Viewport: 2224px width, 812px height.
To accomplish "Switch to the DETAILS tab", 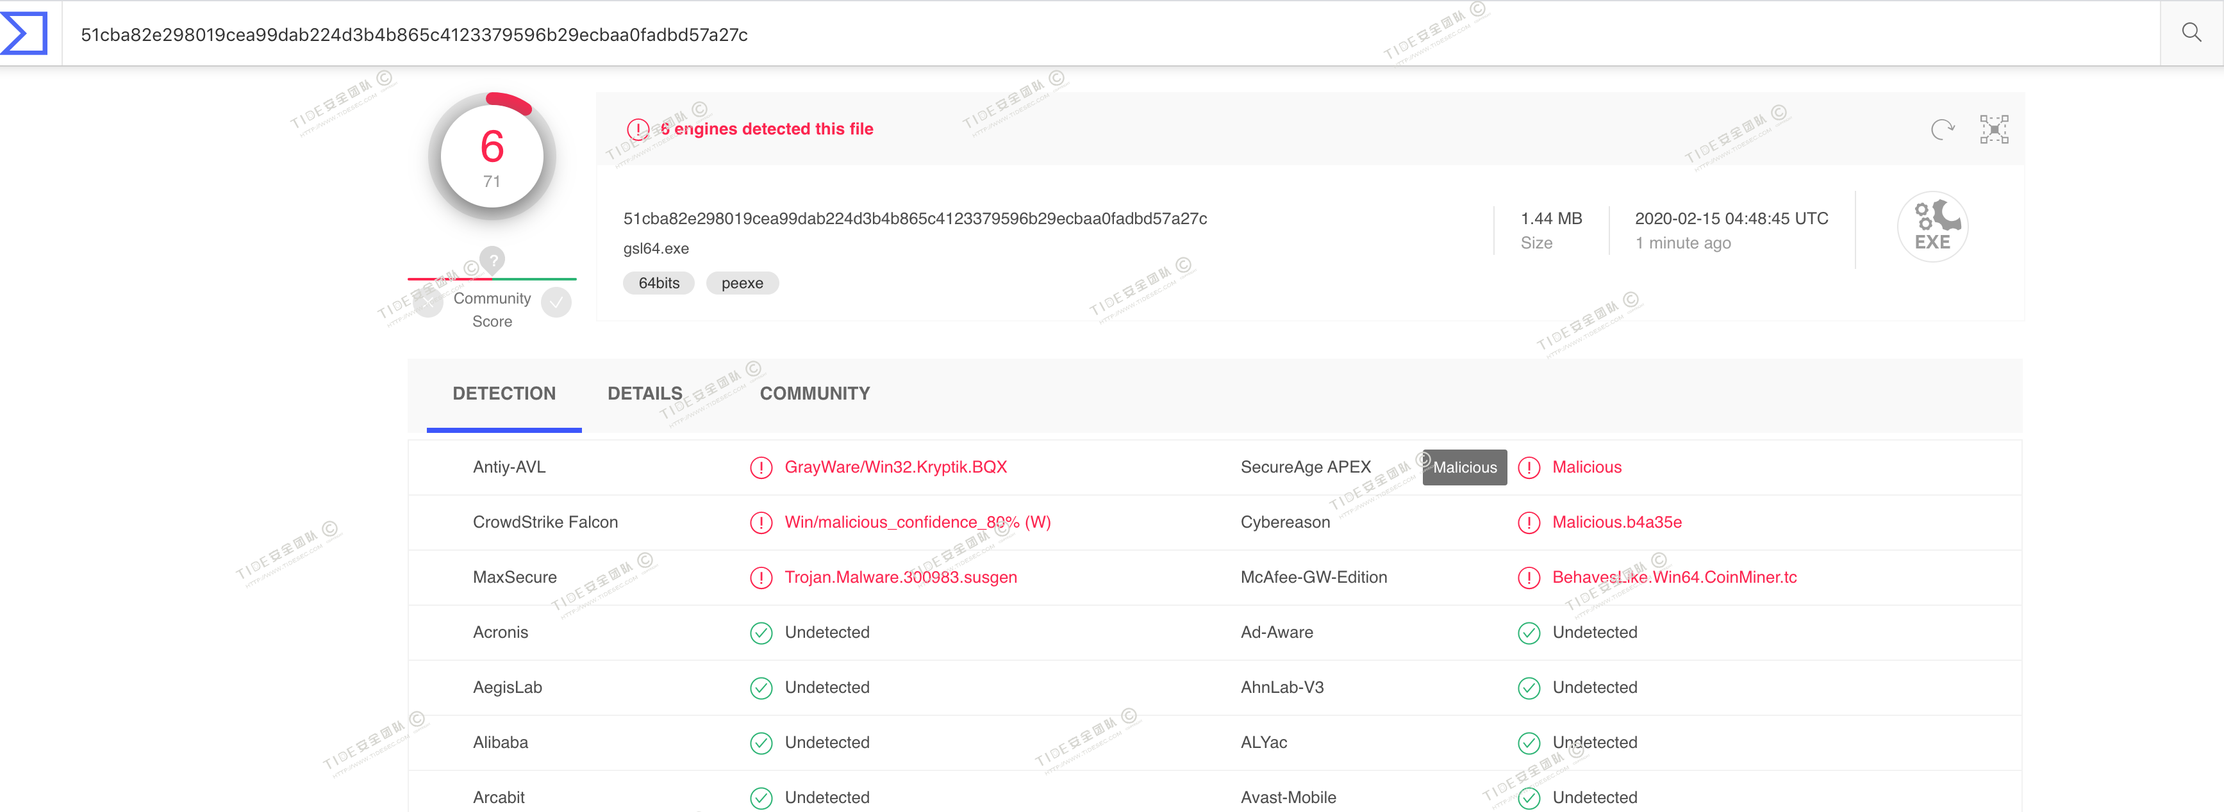I will click(644, 393).
